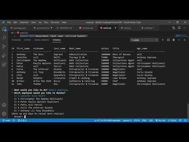Click Anthony Lil Tony Blundetto choice
This screenshot has height=142, width=189.
tap(34, 111)
